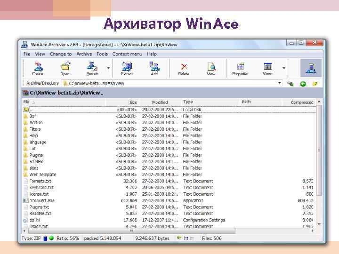Image resolution: width=339 pixels, height=254 pixels.
Task: Click the gray-green icon right of path dropdown
Action: click(x=290, y=84)
